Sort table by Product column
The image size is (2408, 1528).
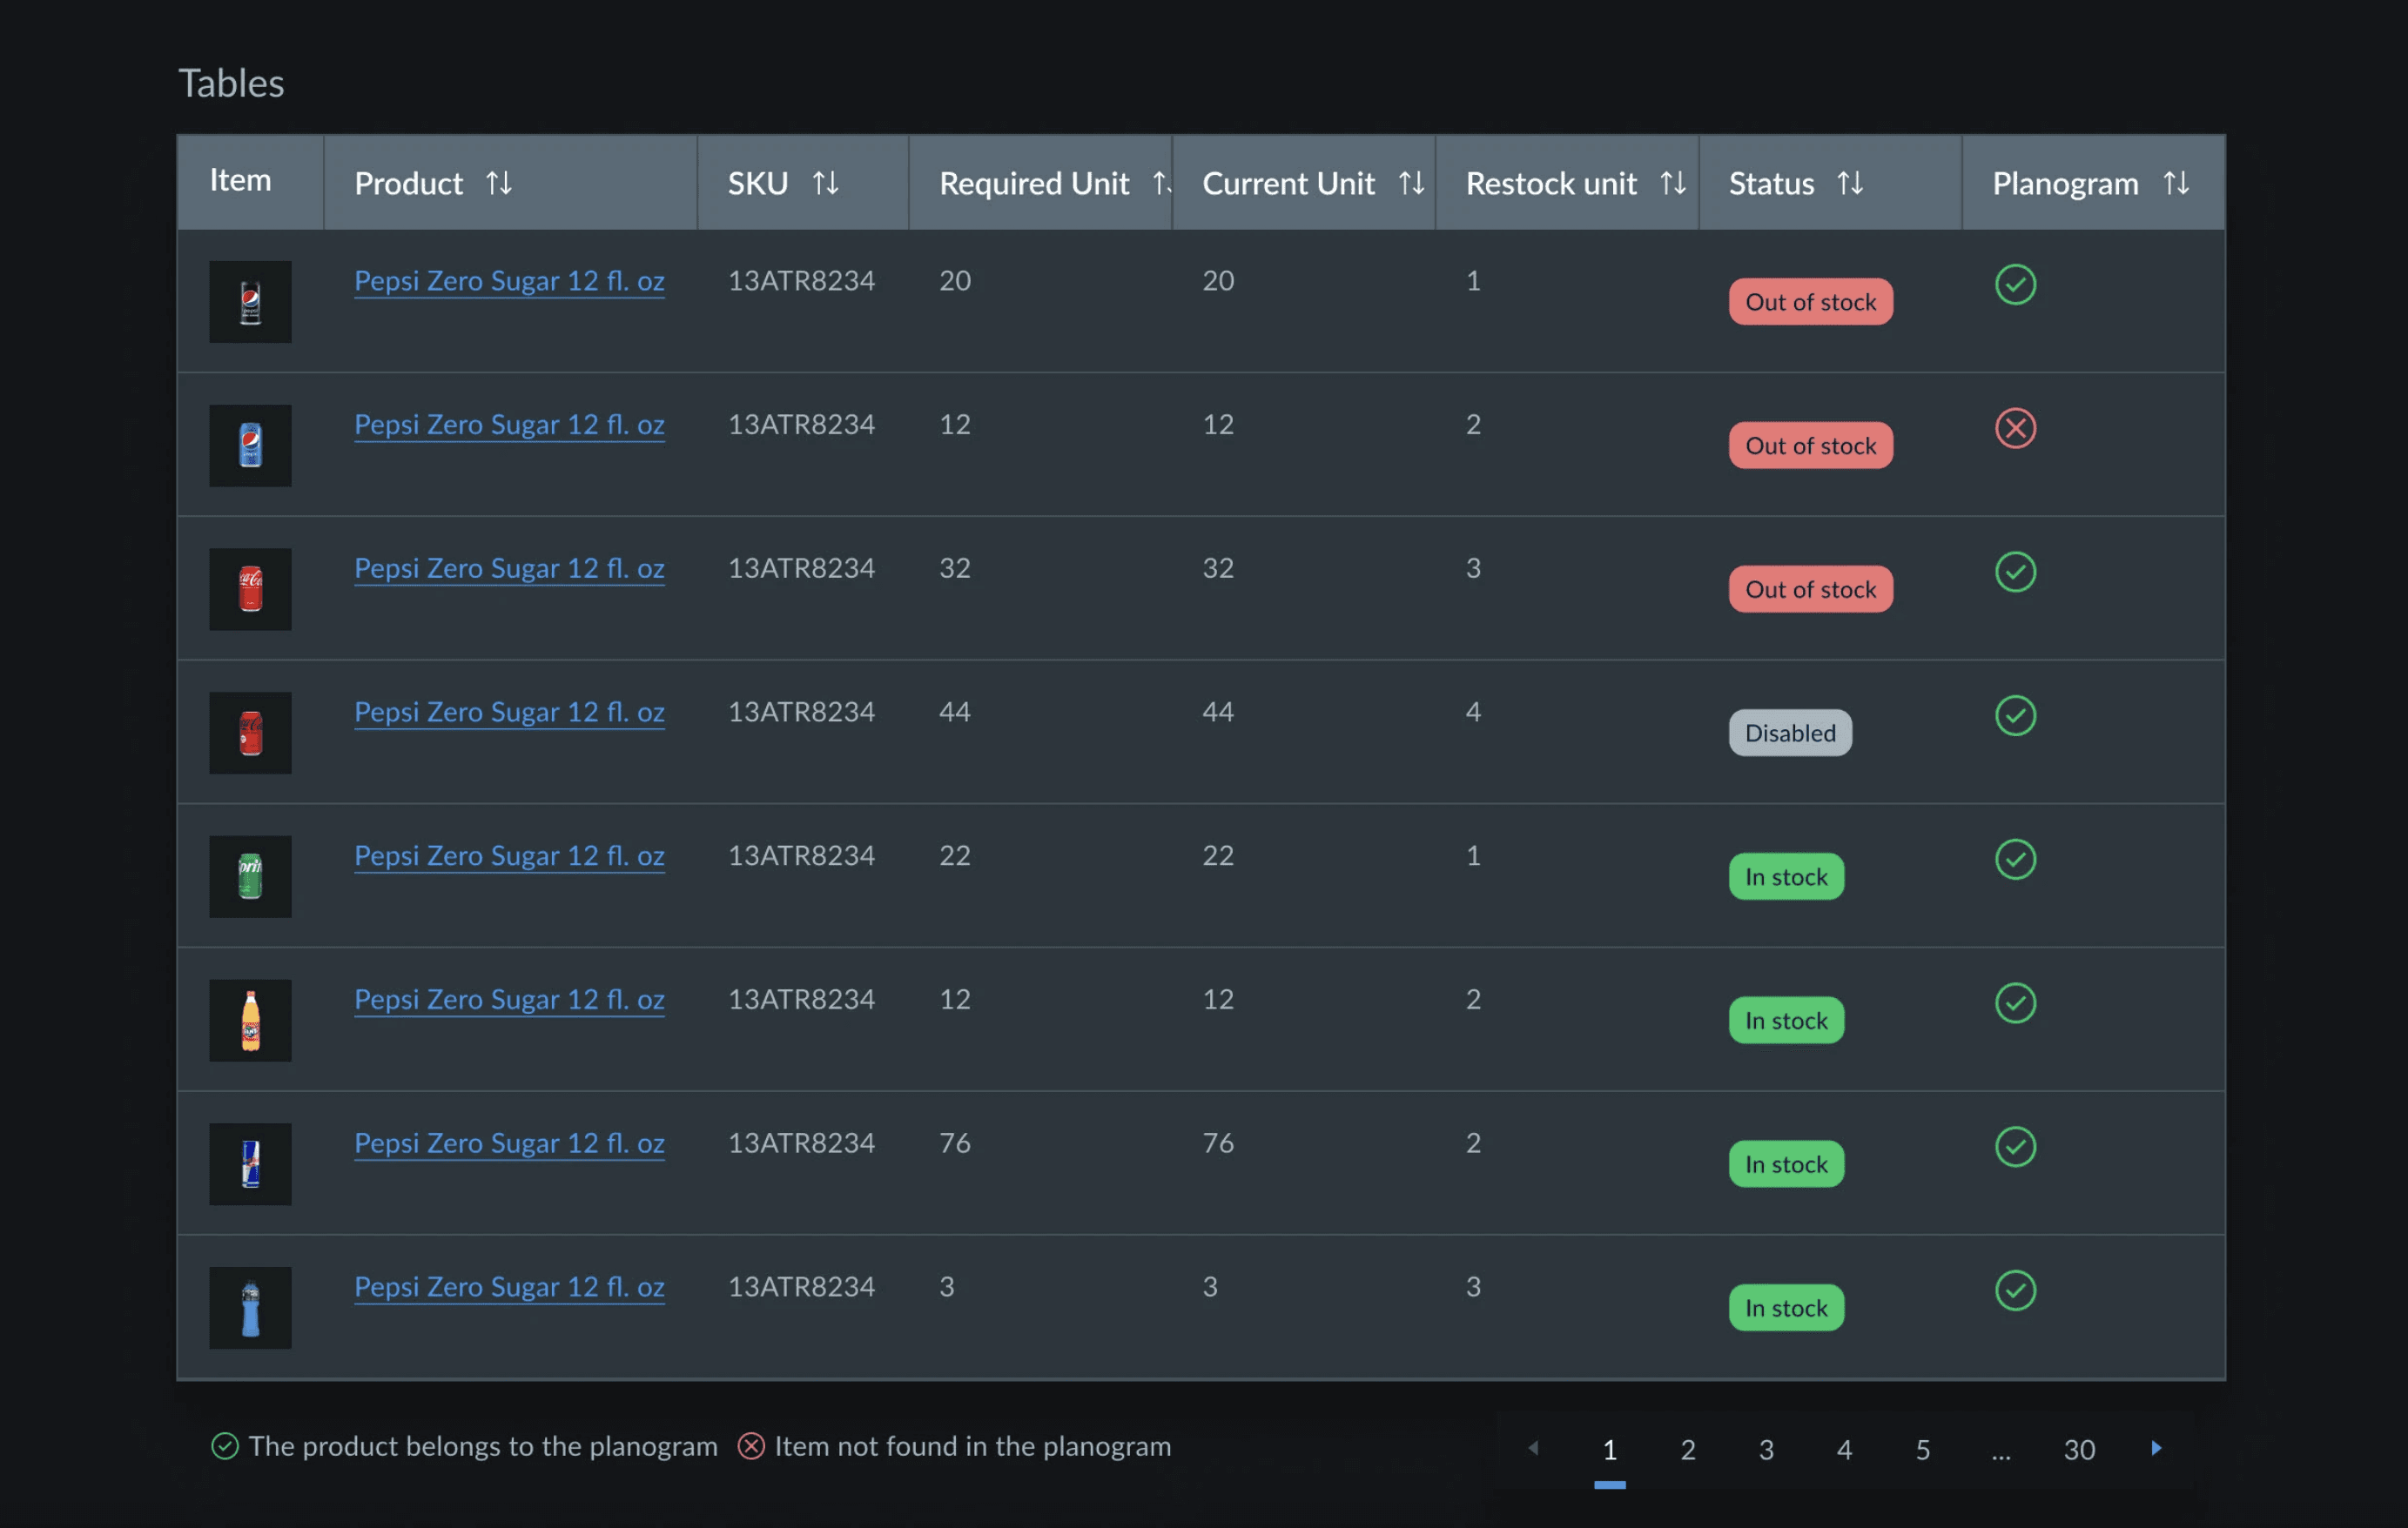(x=499, y=184)
